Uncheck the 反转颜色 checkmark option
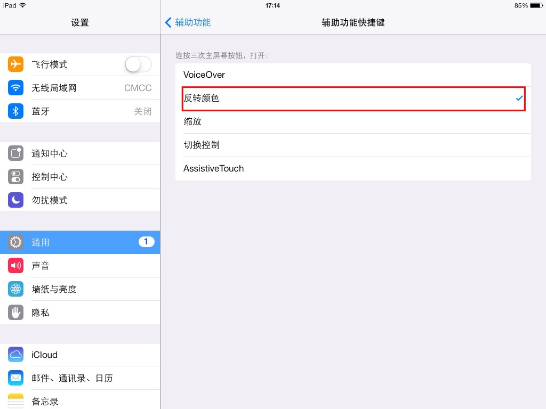The width and height of the screenshot is (546, 409). point(353,99)
